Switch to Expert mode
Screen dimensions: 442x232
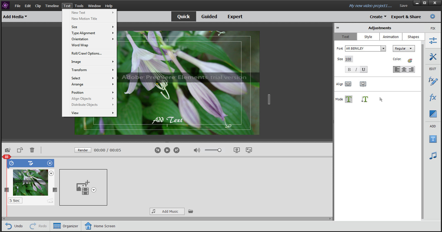pos(235,17)
